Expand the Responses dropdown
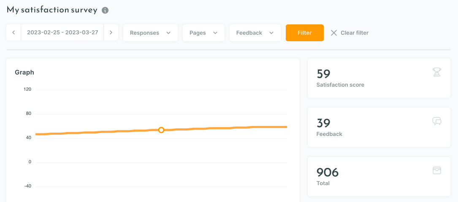458x202 pixels. [x=150, y=33]
